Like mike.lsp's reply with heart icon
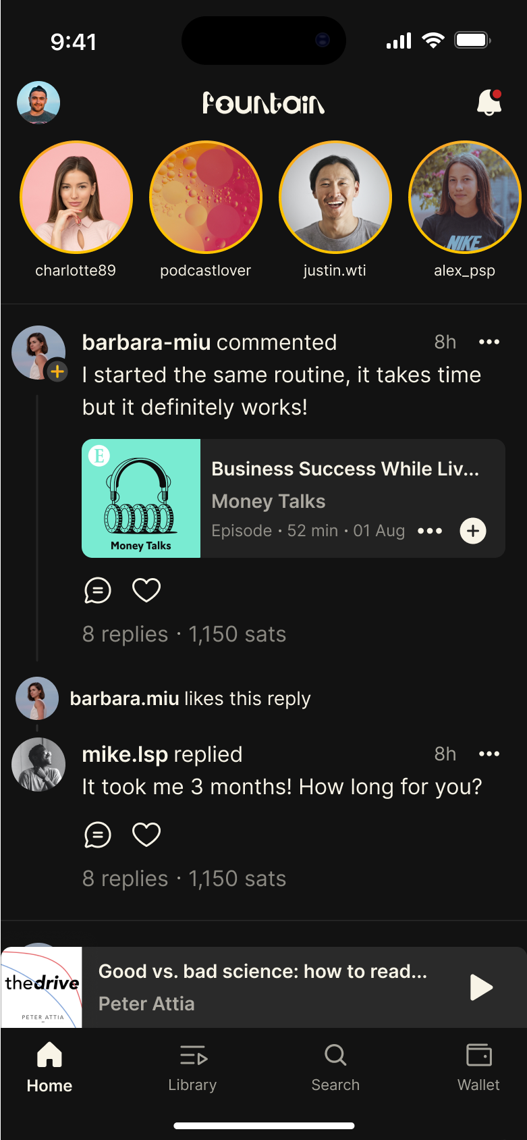 coord(146,835)
